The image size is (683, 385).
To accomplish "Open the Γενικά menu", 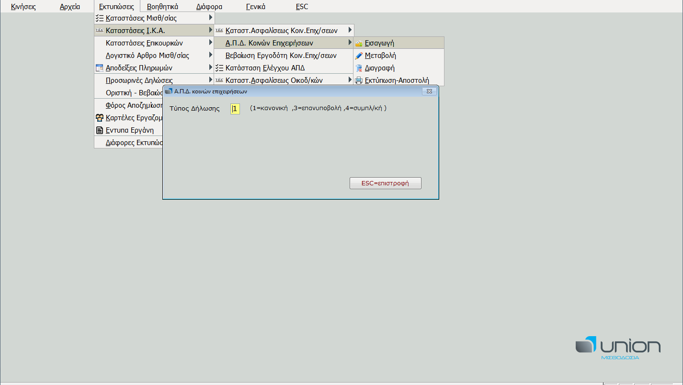I will pos(256,7).
